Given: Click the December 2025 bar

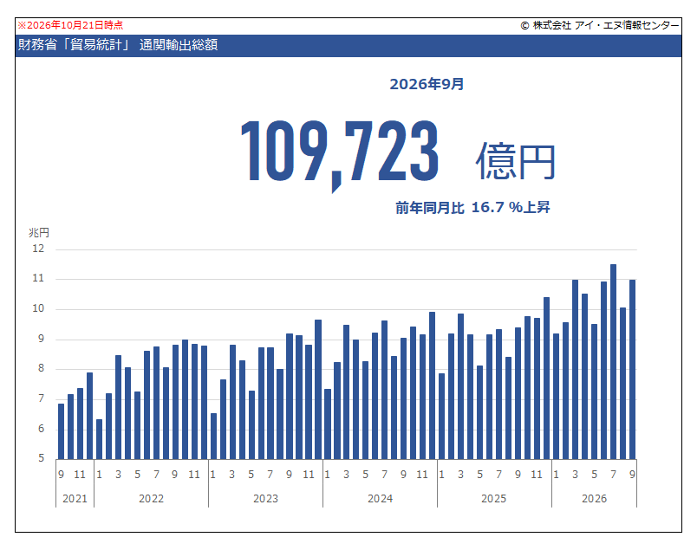Looking at the screenshot, I should click(547, 378).
